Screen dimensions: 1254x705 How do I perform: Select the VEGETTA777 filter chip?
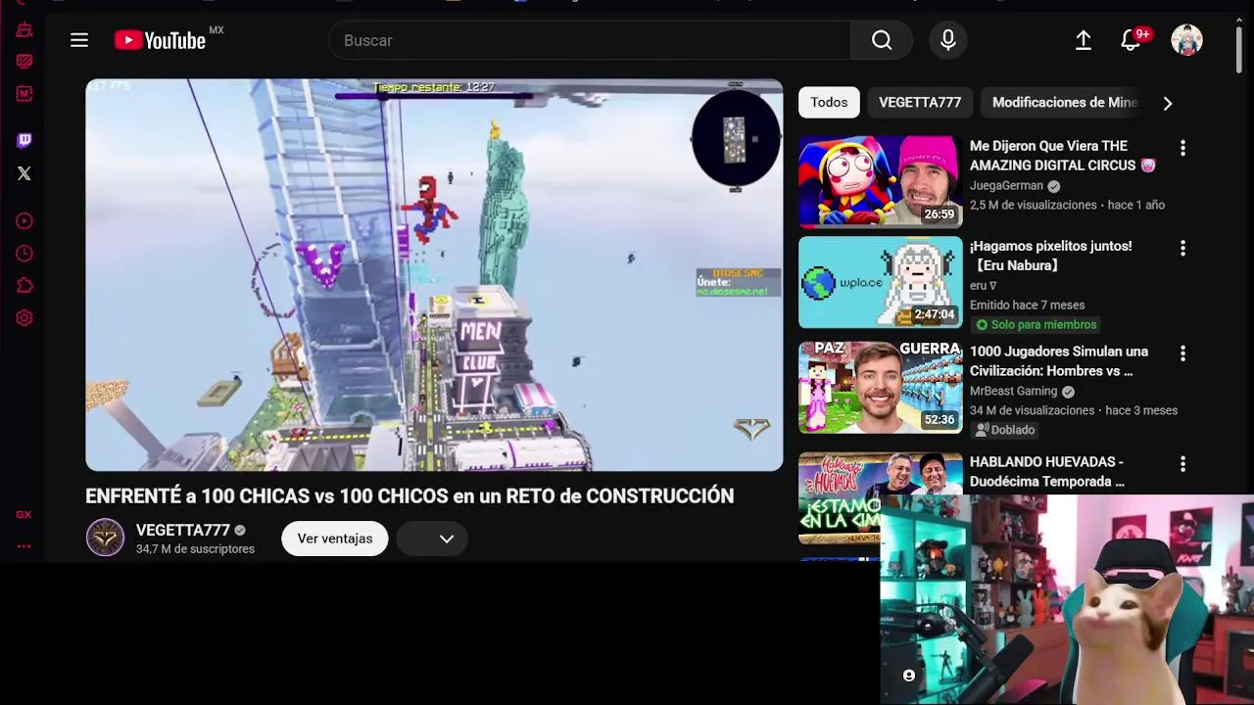coord(920,102)
